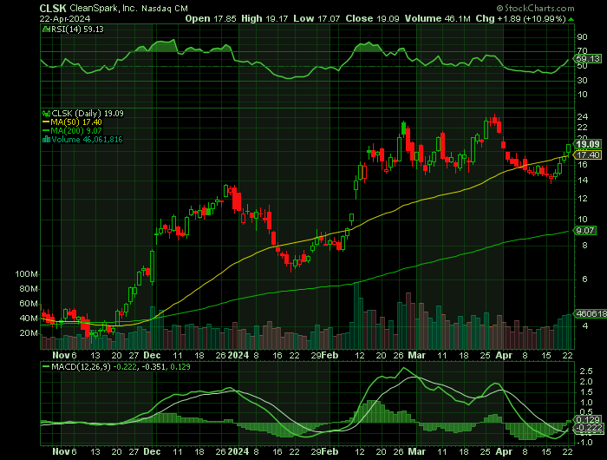Click the Dec month label under the volume bars
The height and width of the screenshot is (460, 607).
[152, 355]
